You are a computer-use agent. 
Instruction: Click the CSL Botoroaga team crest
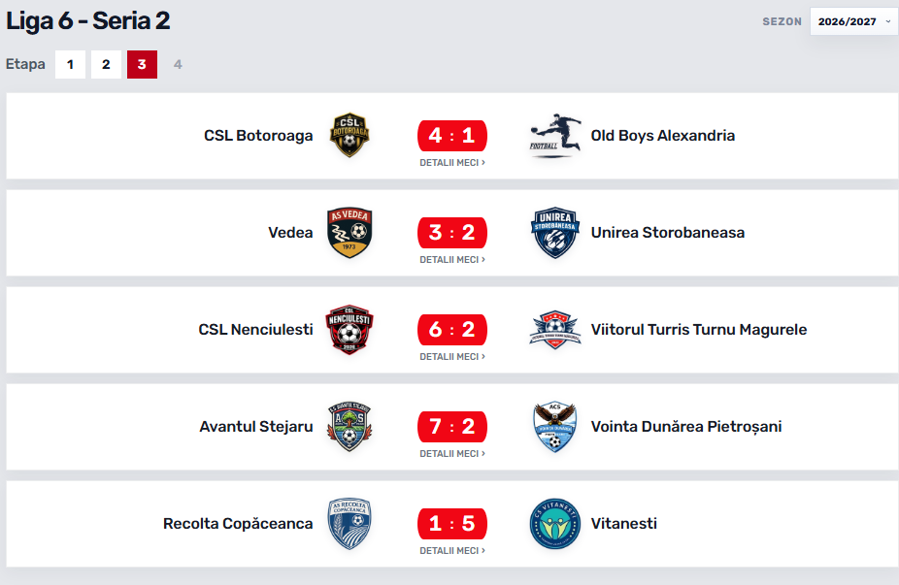(x=350, y=135)
